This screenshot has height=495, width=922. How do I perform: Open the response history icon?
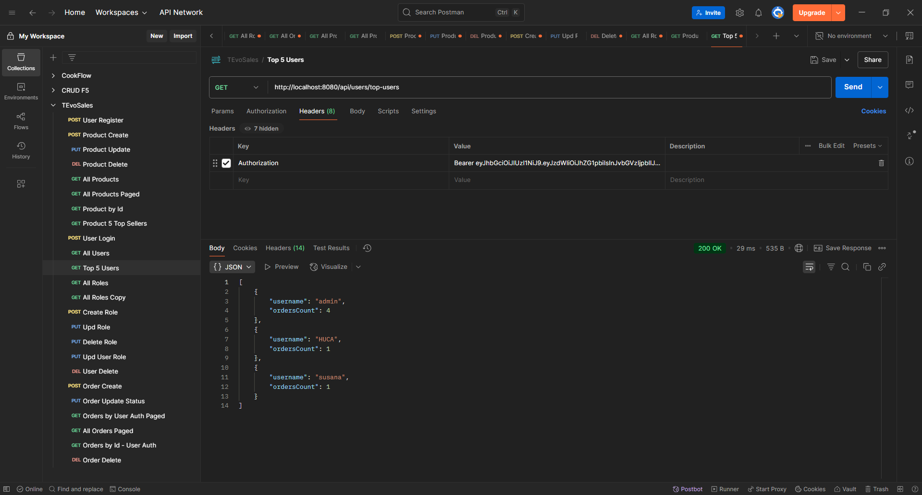[x=368, y=248]
